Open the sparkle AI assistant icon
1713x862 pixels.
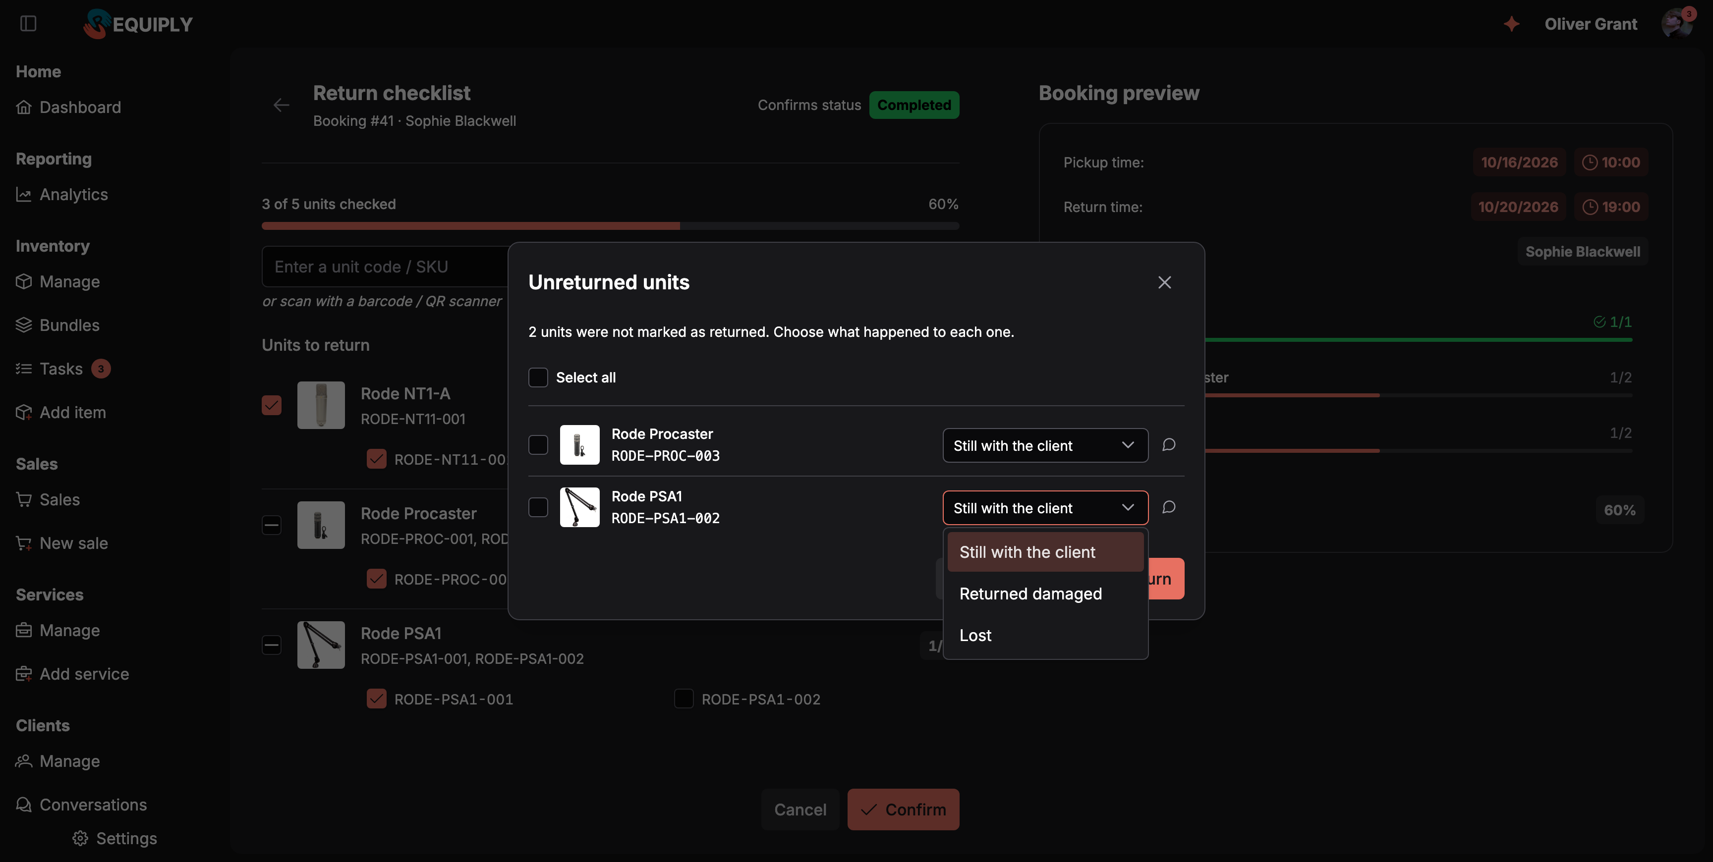pyautogui.click(x=1511, y=24)
